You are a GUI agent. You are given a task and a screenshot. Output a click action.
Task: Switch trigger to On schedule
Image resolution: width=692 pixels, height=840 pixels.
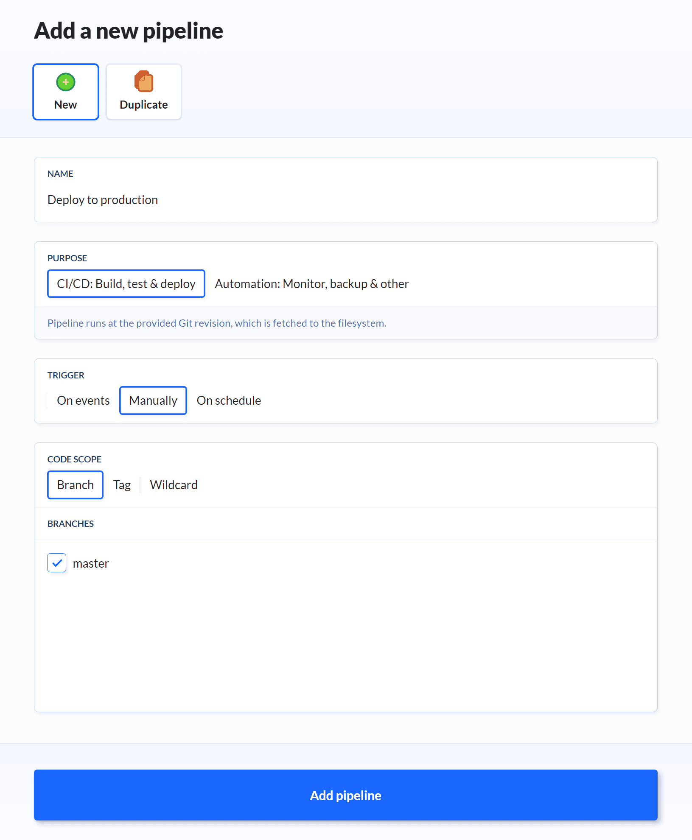pos(229,400)
